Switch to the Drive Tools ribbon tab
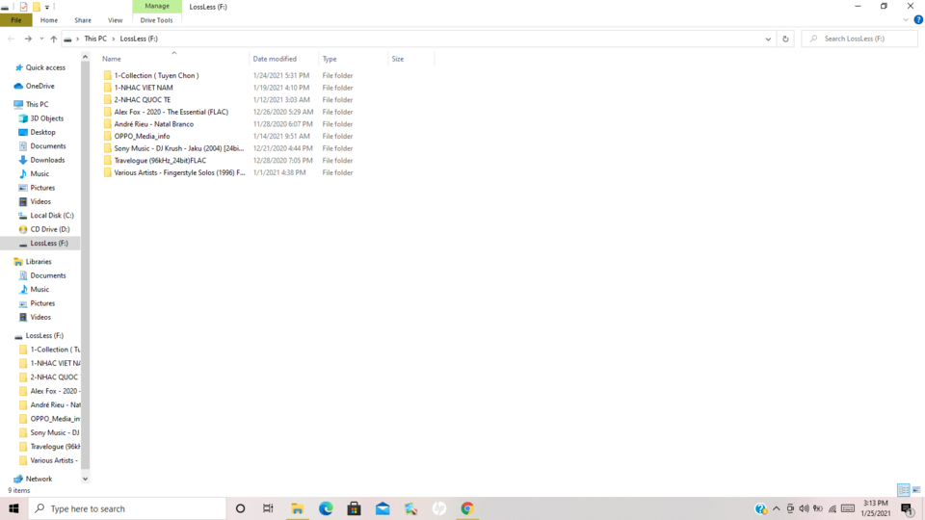The height and width of the screenshot is (520, 925). (156, 20)
